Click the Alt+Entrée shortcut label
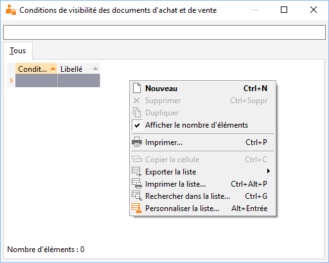 pos(249,208)
